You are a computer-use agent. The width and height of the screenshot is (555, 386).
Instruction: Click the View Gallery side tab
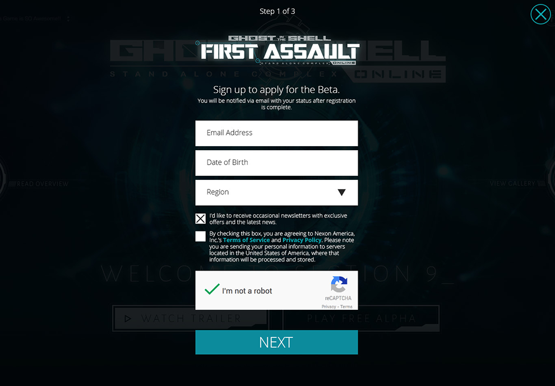point(517,183)
